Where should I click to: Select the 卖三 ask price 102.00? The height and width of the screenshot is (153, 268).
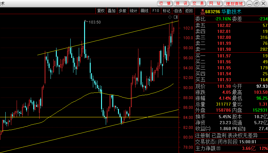coord(224,37)
